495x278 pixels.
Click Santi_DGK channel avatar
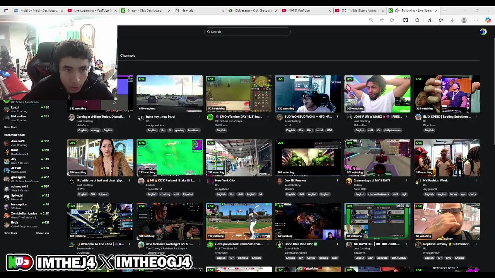[x=349, y=181]
